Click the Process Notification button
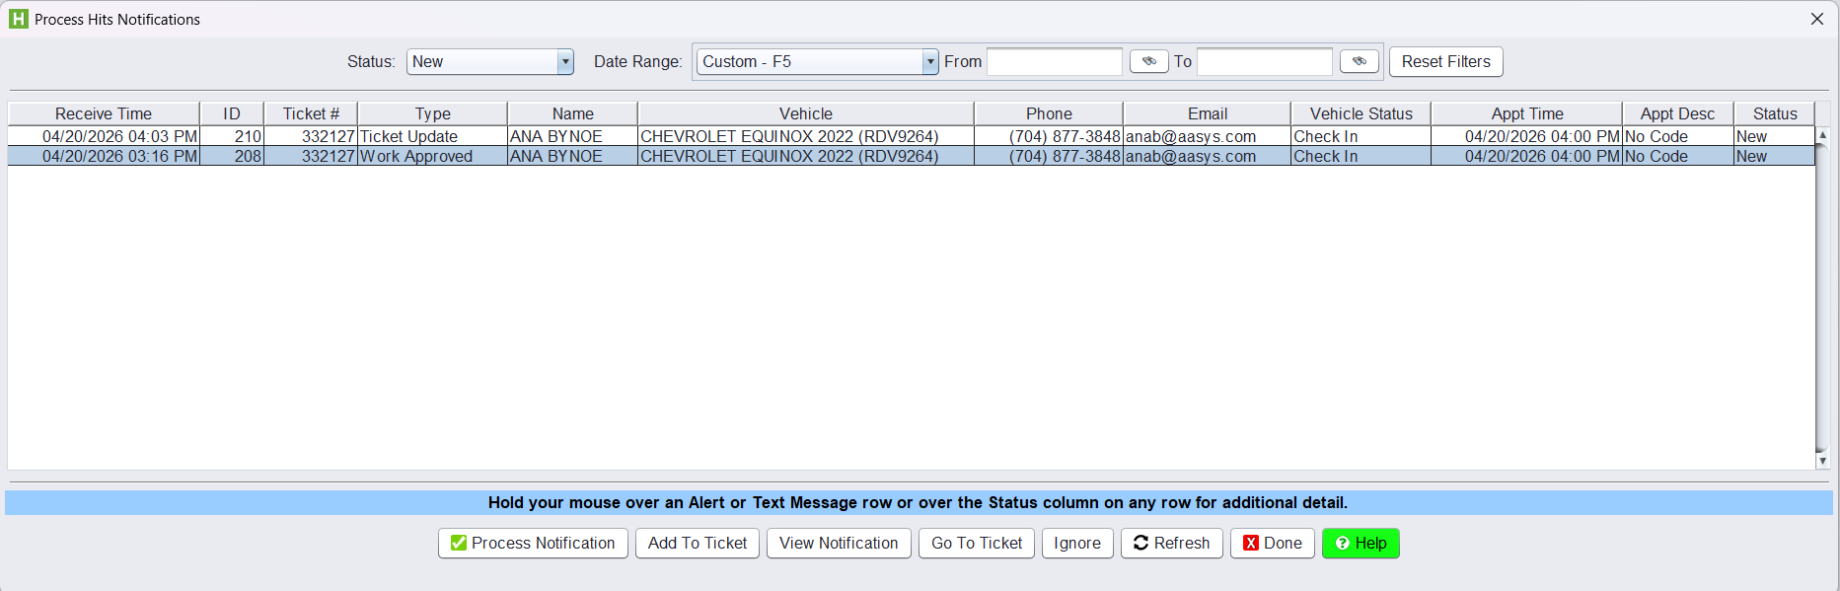The height and width of the screenshot is (591, 1840). [x=533, y=543]
